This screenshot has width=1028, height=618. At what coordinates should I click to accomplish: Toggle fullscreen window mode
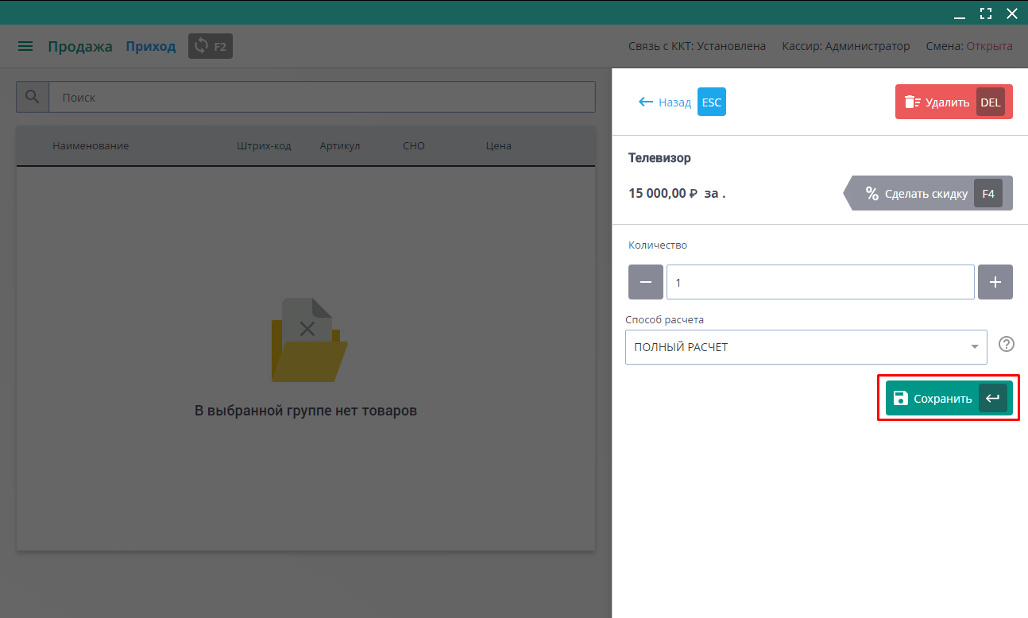986,13
